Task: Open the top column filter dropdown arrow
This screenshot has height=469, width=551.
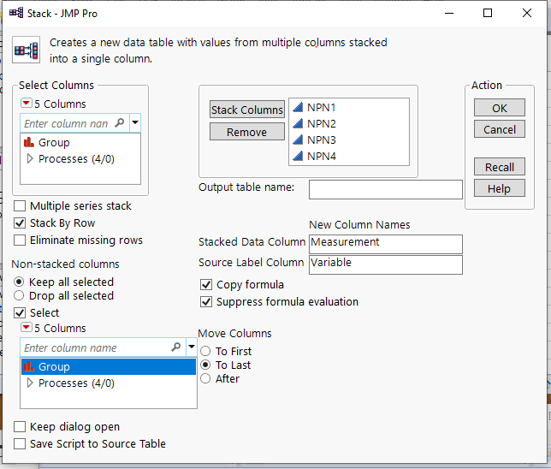Action: 135,123
